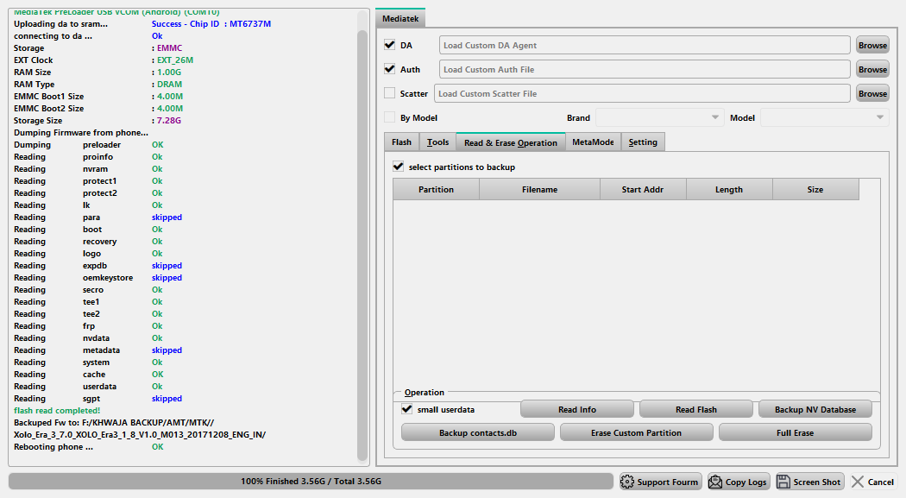Click the Backup contacts.db button
The image size is (906, 498).
pos(478,432)
